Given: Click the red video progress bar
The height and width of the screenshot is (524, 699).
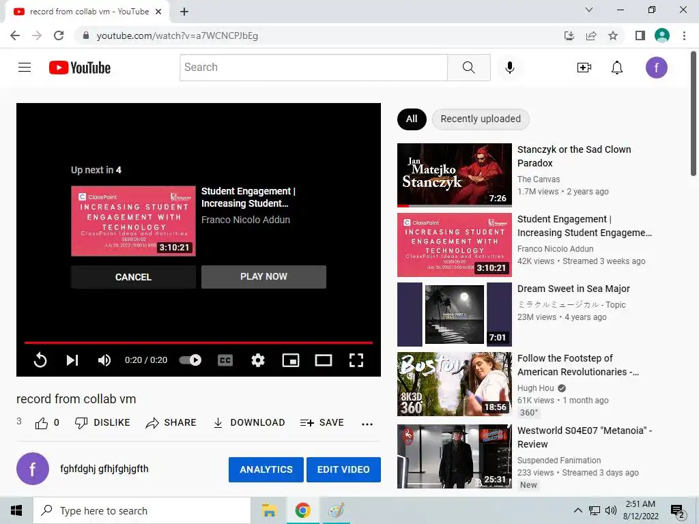Looking at the screenshot, I should [199, 343].
